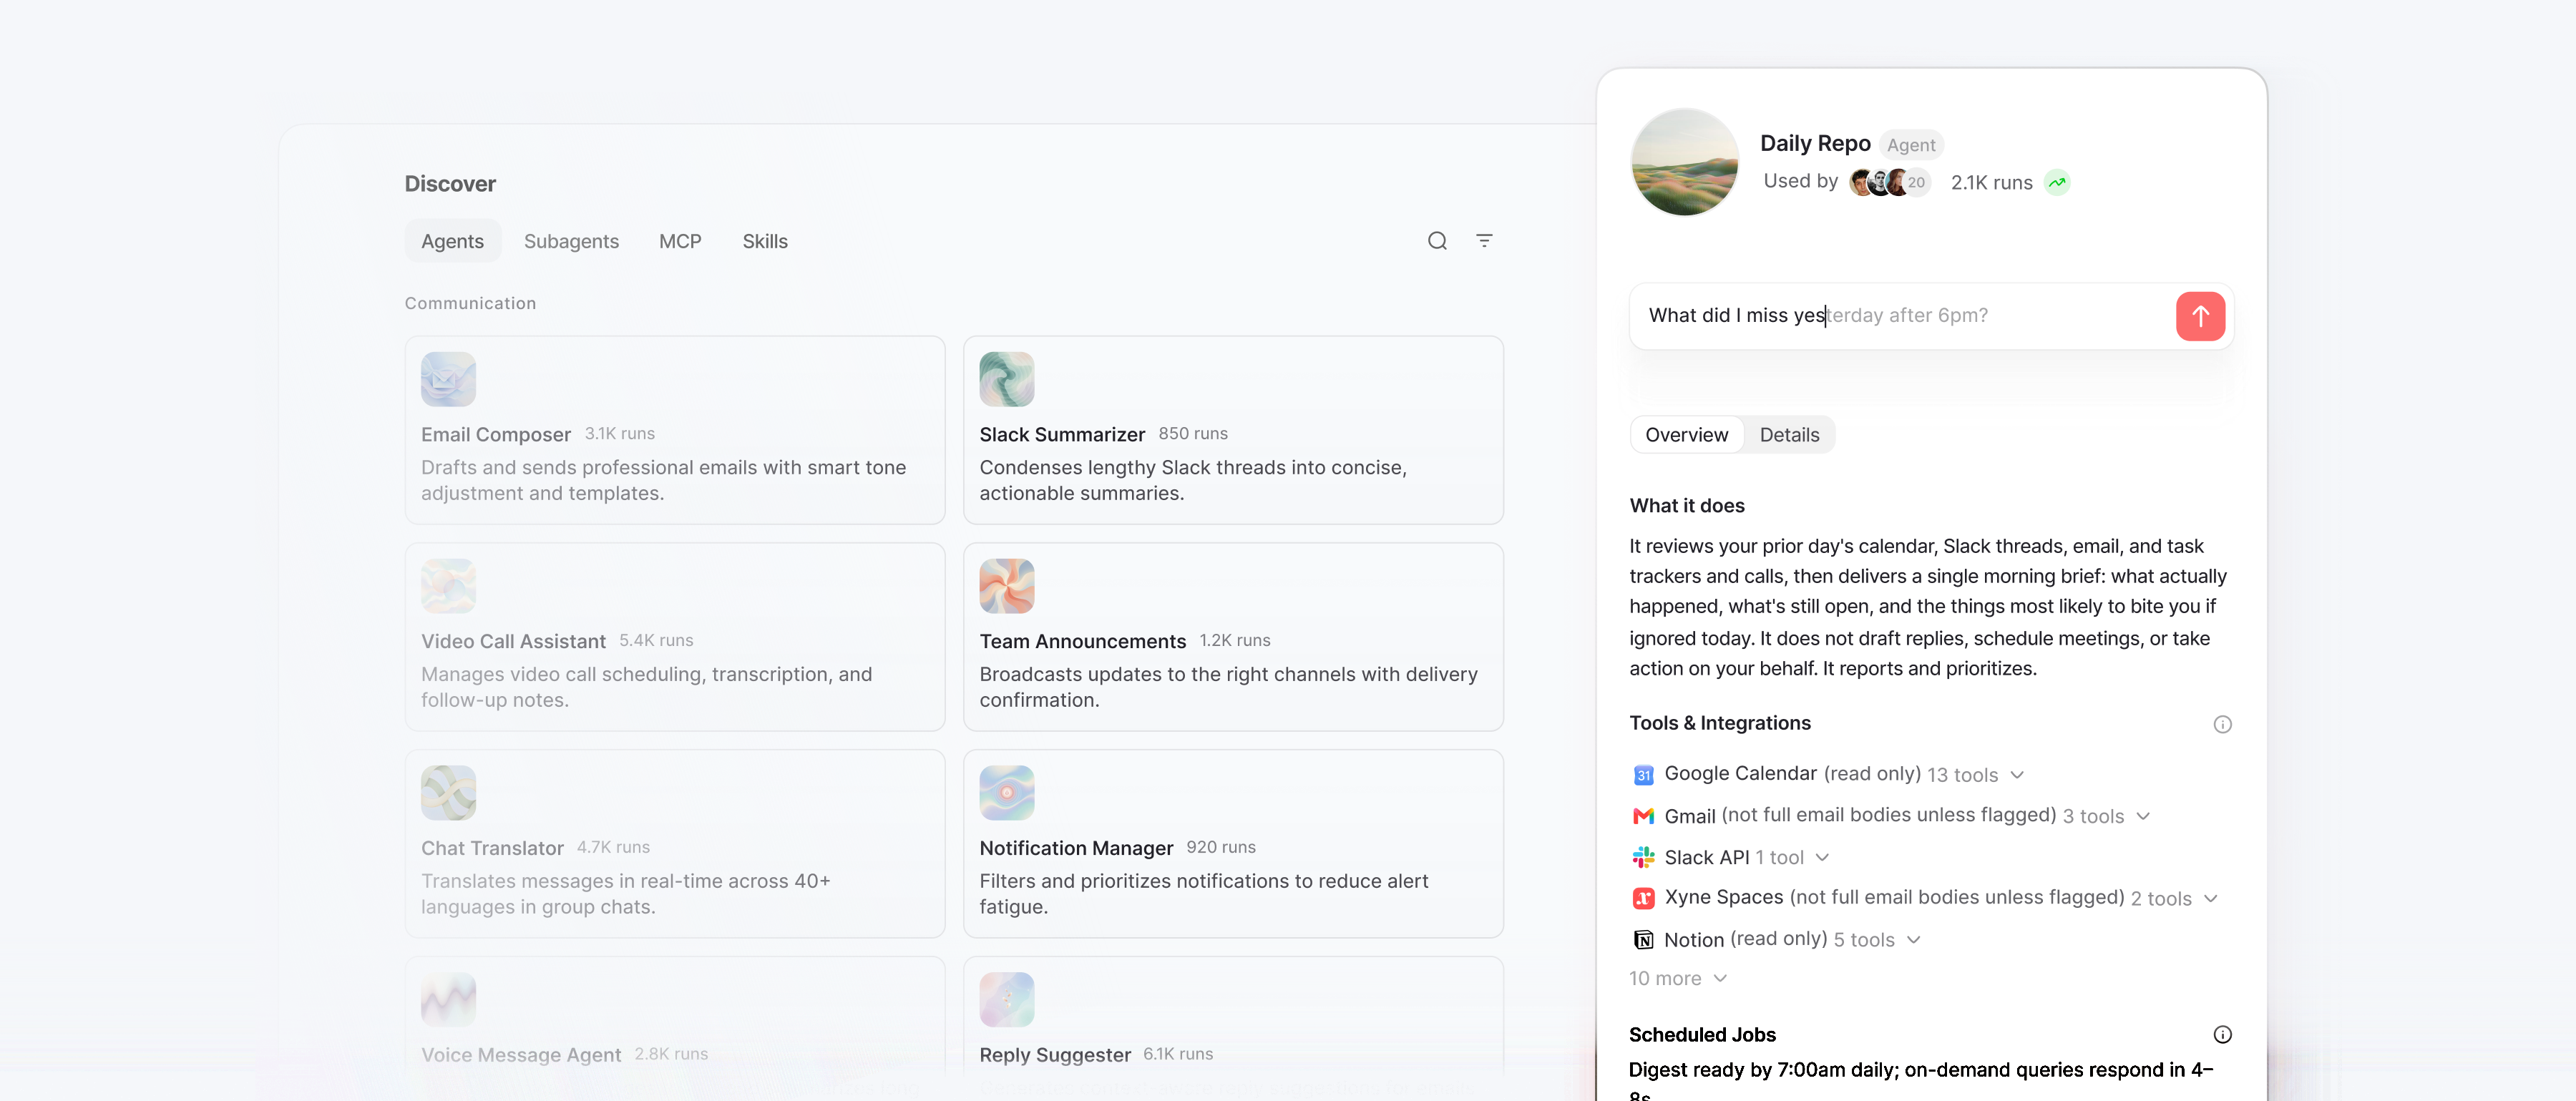Open the Email Composer card title
The image size is (2576, 1101).
tap(496, 435)
